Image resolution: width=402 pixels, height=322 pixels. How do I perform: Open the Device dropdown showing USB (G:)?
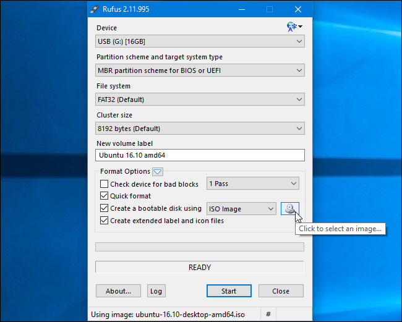click(x=200, y=41)
